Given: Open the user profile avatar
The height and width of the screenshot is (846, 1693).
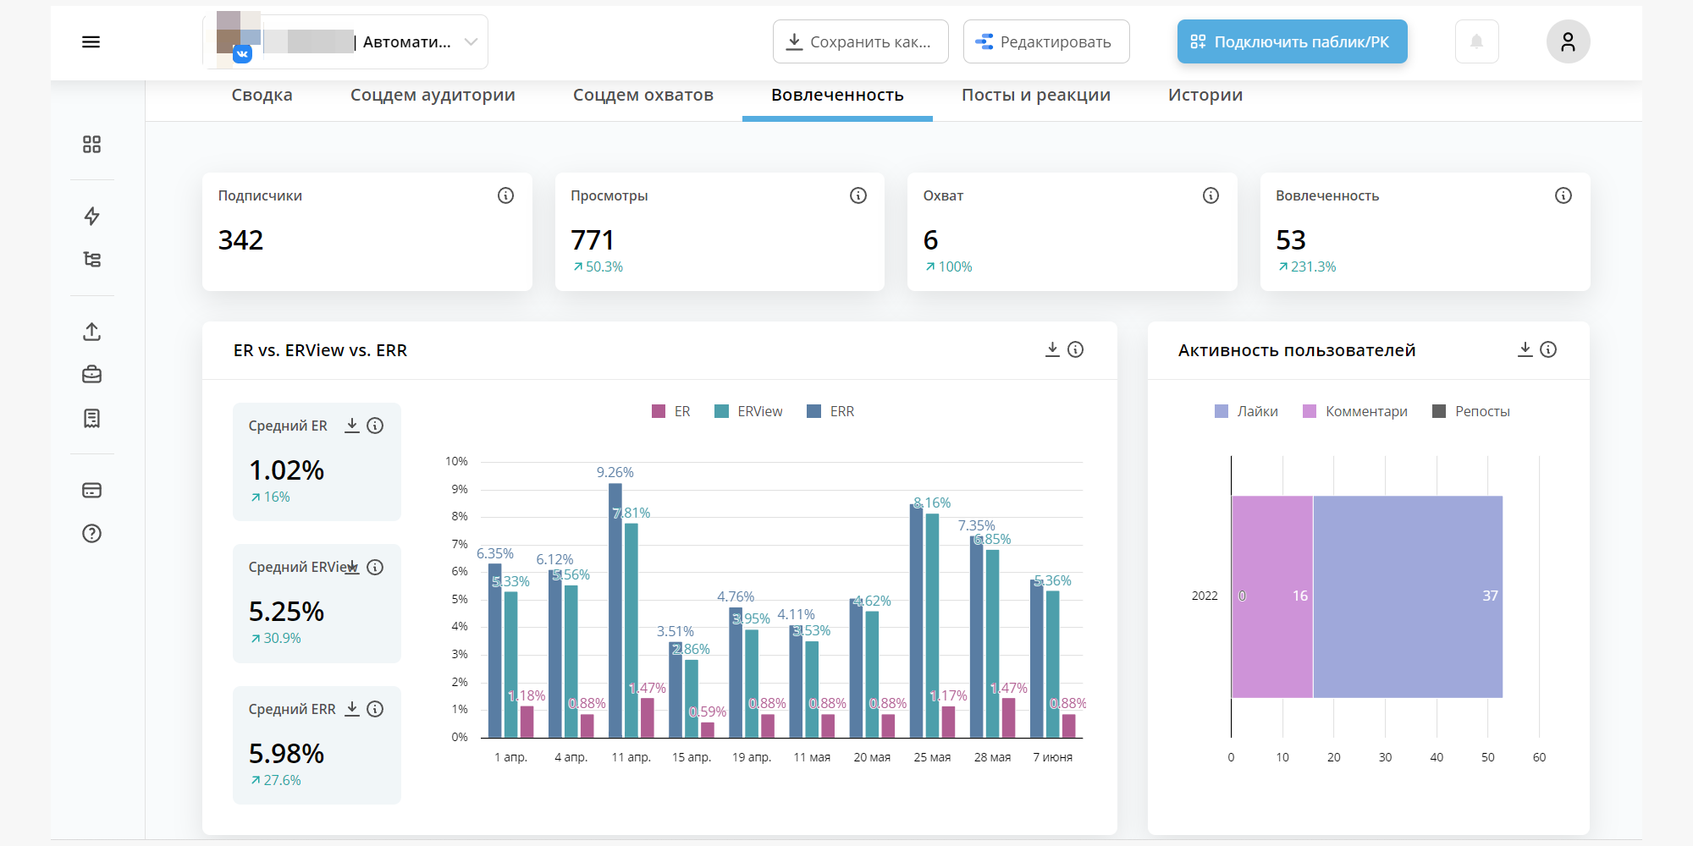Looking at the screenshot, I should tap(1568, 41).
